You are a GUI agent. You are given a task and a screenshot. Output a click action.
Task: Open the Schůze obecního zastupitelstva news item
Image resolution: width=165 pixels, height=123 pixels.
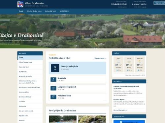126,88
